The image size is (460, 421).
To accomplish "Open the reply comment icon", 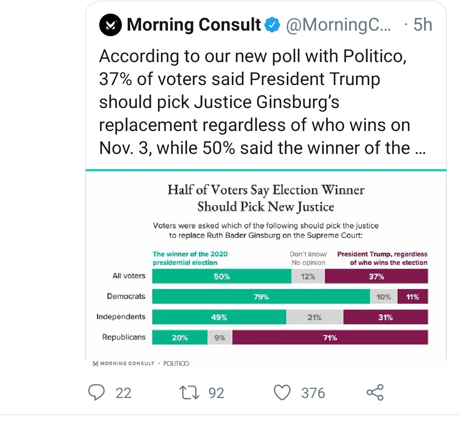I will [97, 392].
